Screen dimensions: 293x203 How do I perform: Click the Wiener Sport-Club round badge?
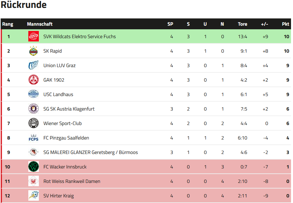tap(33, 123)
